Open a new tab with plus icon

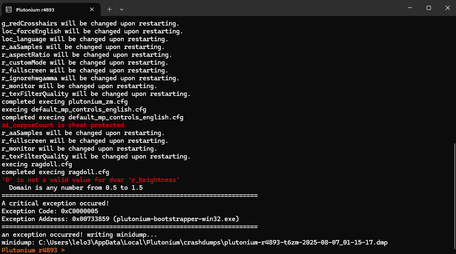tap(109, 9)
